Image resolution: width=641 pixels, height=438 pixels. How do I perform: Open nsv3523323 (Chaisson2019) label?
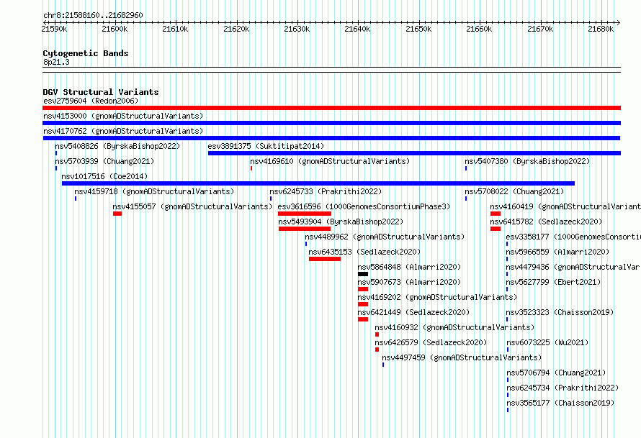click(560, 312)
